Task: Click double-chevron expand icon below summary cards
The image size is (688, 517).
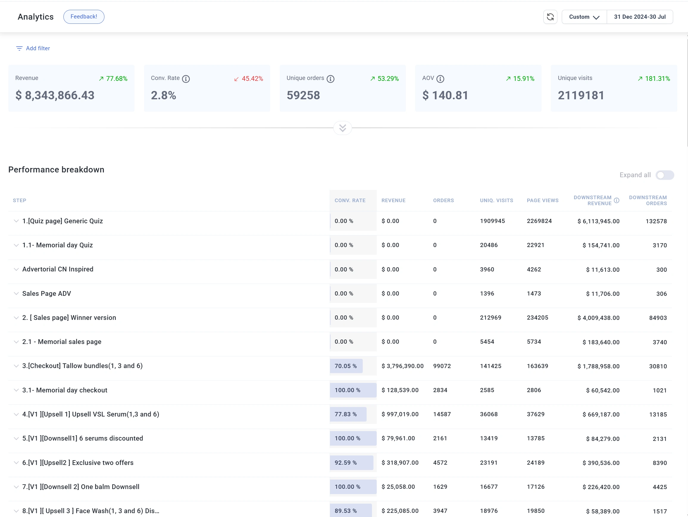Action: click(343, 128)
